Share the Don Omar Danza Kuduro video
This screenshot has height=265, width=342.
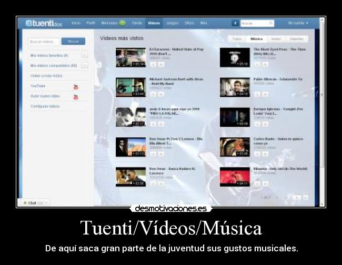153,184
